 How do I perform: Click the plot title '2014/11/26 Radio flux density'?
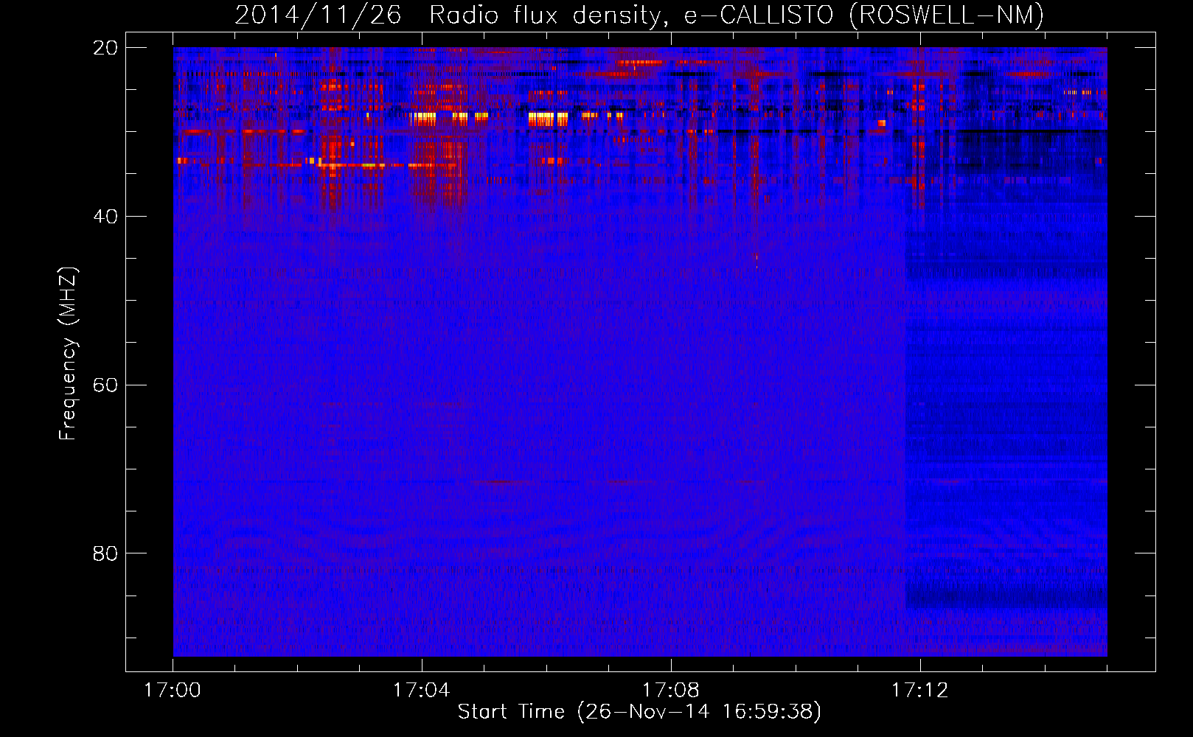tap(639, 15)
